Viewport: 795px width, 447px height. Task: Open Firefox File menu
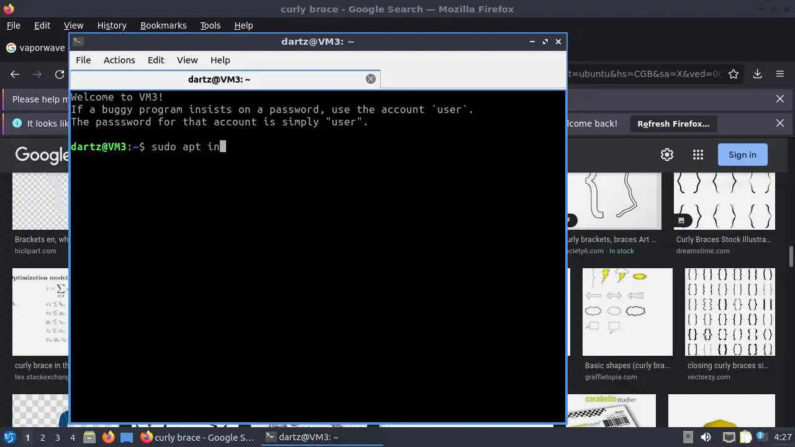pyautogui.click(x=13, y=25)
